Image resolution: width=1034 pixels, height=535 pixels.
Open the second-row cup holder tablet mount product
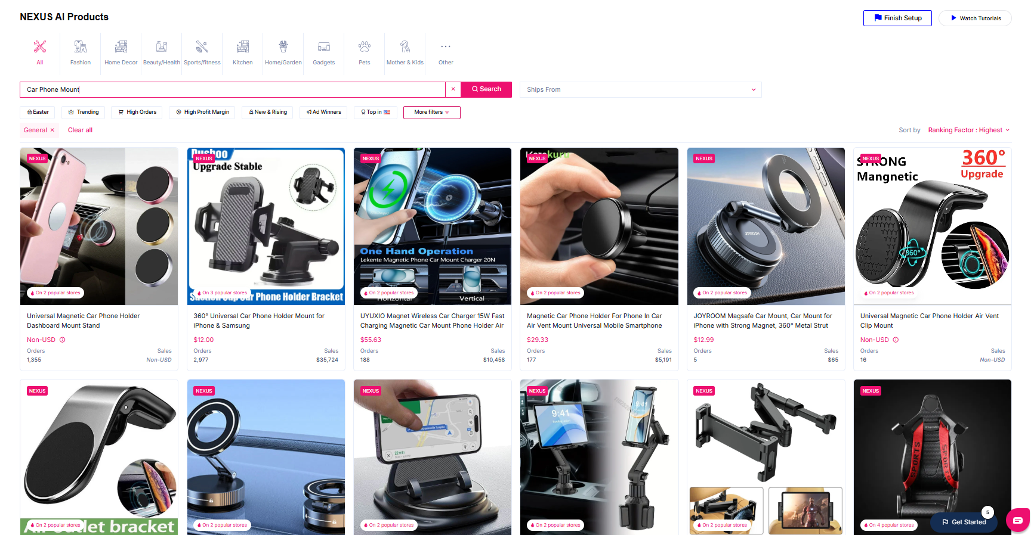(599, 457)
